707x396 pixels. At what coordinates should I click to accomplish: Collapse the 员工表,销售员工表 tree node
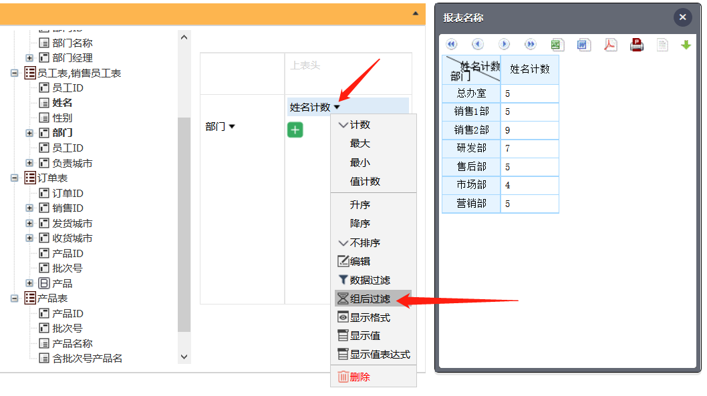point(15,73)
